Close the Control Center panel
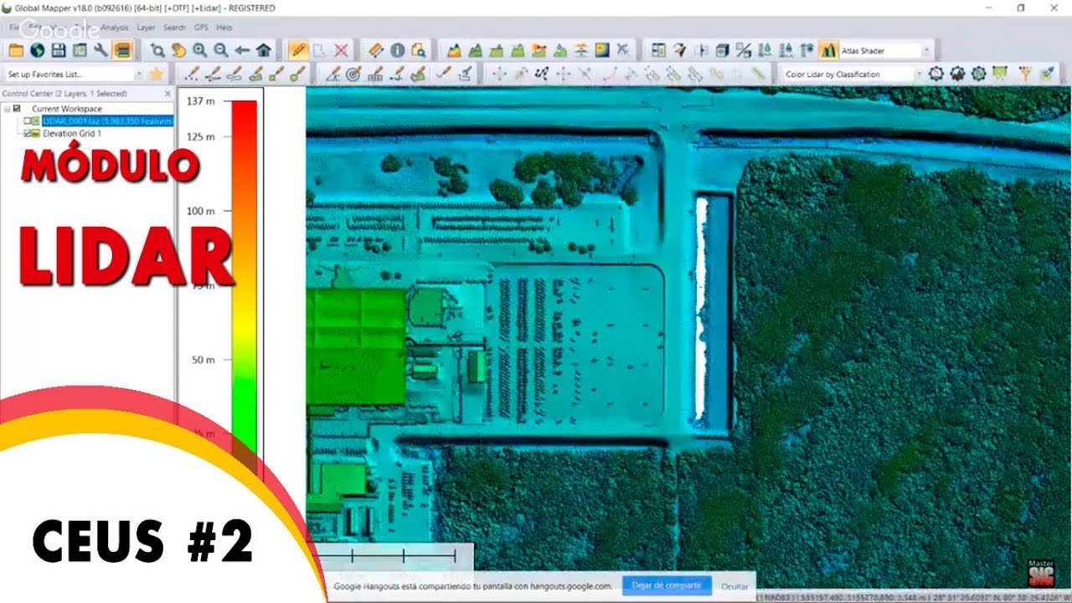This screenshot has height=603, width=1072. (x=167, y=94)
